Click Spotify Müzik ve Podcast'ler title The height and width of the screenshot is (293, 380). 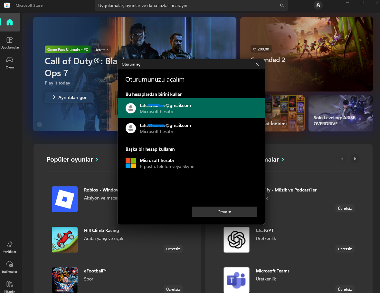(290, 190)
